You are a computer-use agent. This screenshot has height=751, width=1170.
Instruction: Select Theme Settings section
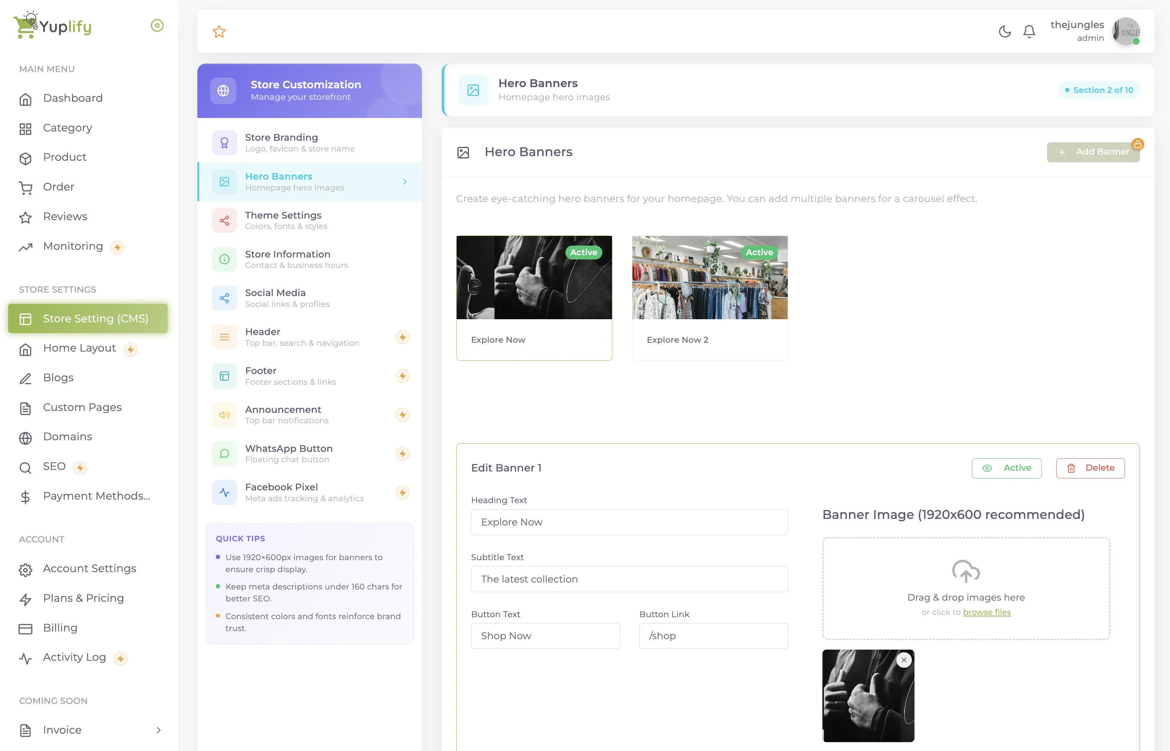pyautogui.click(x=309, y=221)
